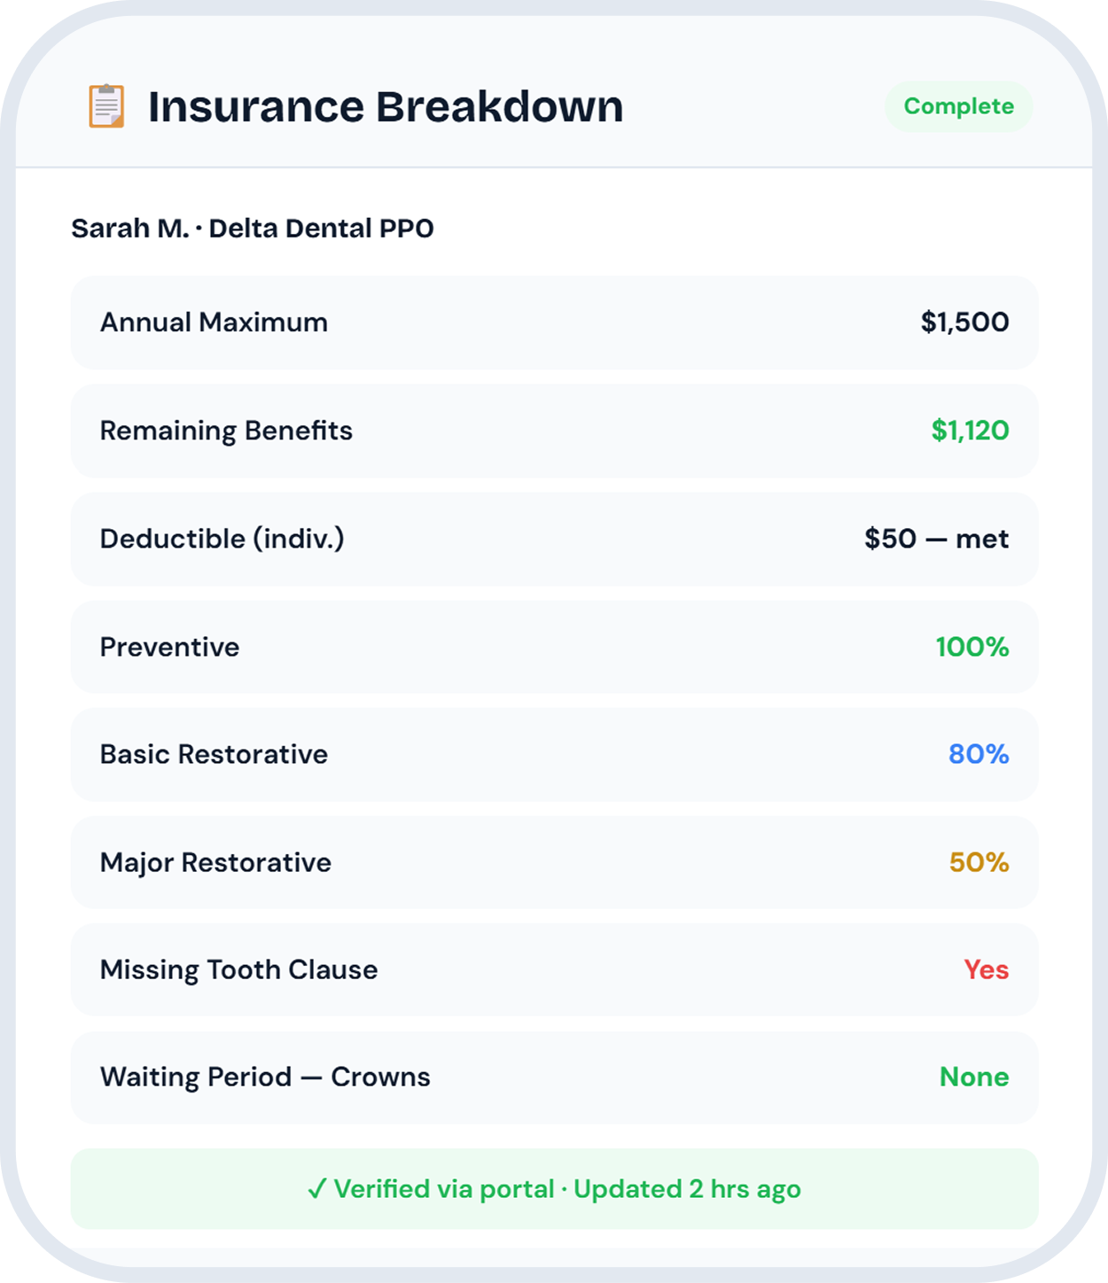Click the $50 — met deductible value
Screen dimensions: 1108x1283
coord(936,539)
